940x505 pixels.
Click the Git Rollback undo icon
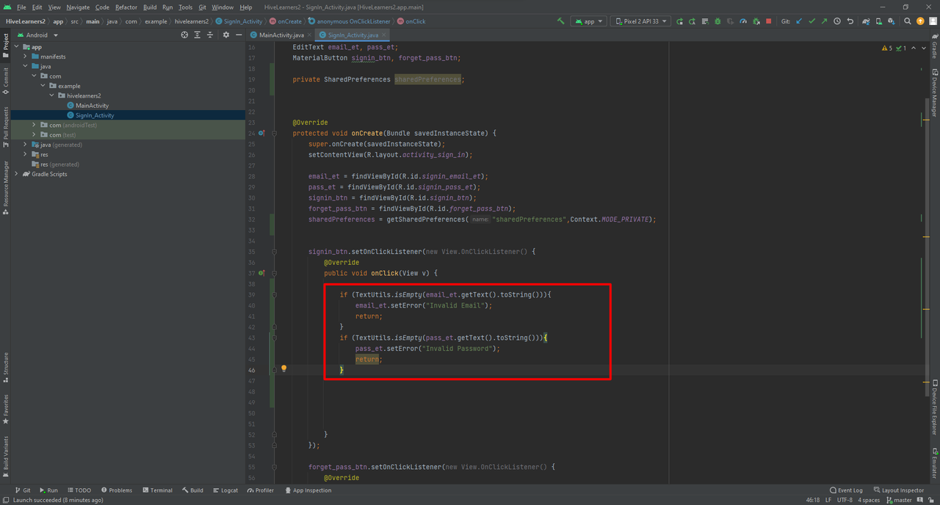pyautogui.click(x=850, y=21)
